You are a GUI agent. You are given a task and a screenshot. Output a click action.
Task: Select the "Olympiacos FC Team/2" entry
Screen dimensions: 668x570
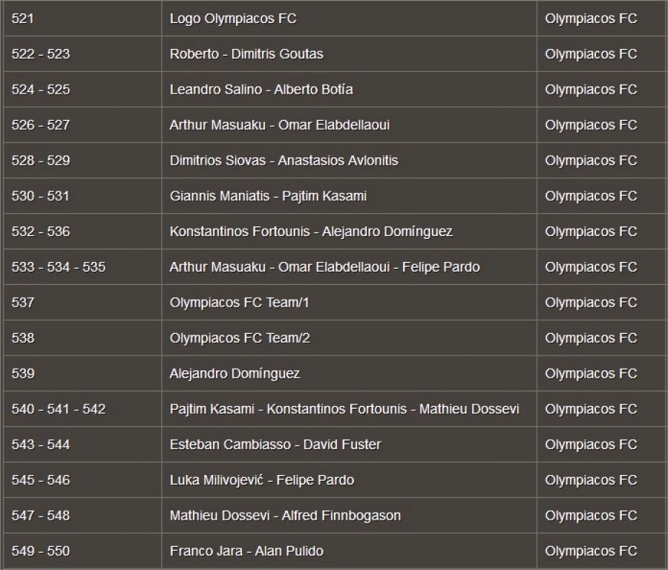(x=240, y=338)
